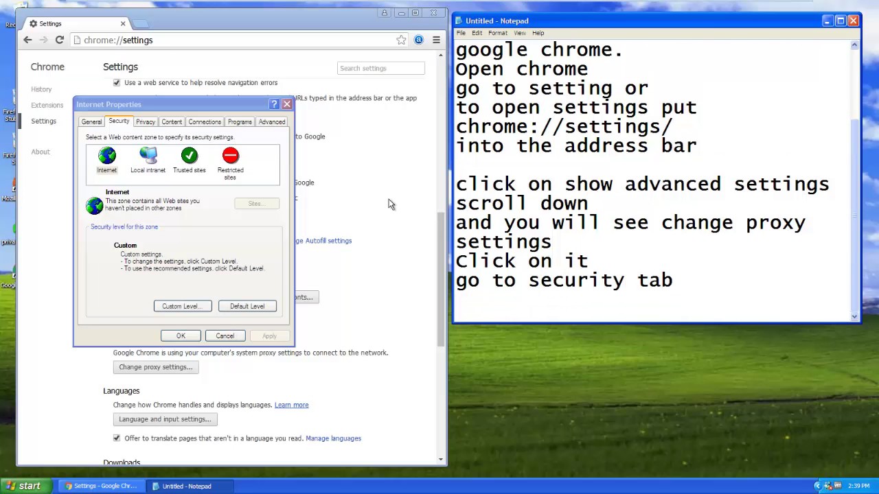Click the system tray clock
This screenshot has width=879, height=494.
click(x=858, y=486)
